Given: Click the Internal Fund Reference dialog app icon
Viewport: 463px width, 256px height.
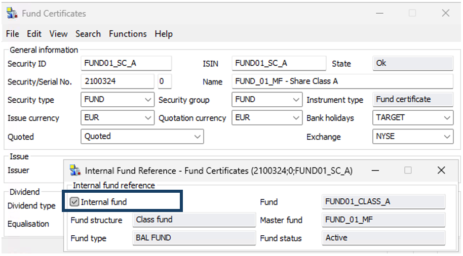Looking at the screenshot, I should 75,170.
